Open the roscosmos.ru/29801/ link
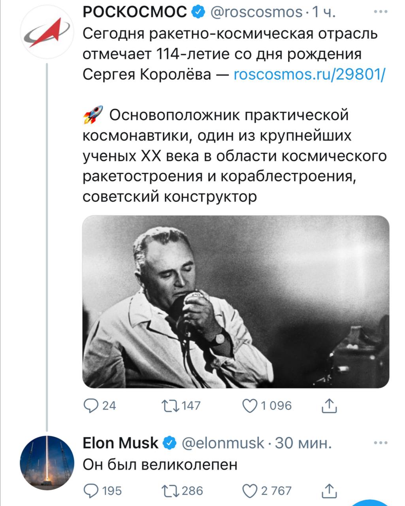Image resolution: width=405 pixels, height=506 pixels. coord(309,74)
